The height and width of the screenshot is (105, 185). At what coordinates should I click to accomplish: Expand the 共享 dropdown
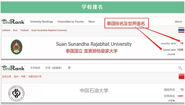point(171,101)
